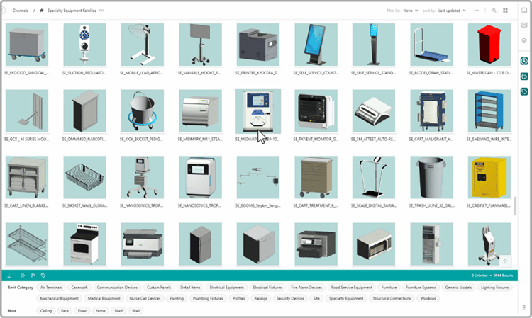
Task: Toggle the Communication Devices filter chip
Action: tap(117, 288)
